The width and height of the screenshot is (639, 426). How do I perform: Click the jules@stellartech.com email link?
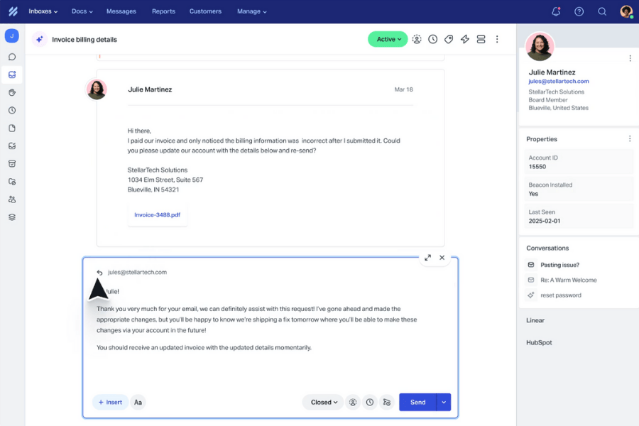coord(558,82)
